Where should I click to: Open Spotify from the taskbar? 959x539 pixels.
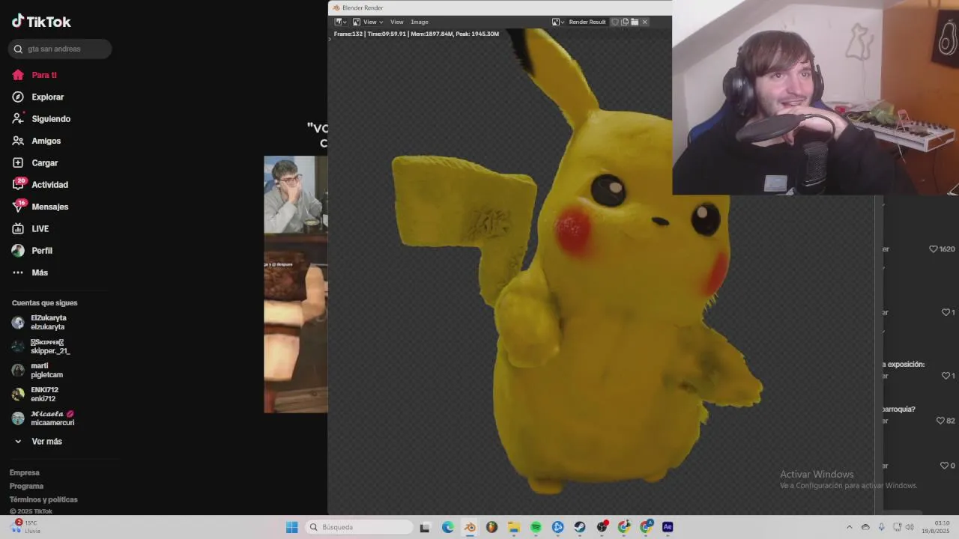[536, 527]
